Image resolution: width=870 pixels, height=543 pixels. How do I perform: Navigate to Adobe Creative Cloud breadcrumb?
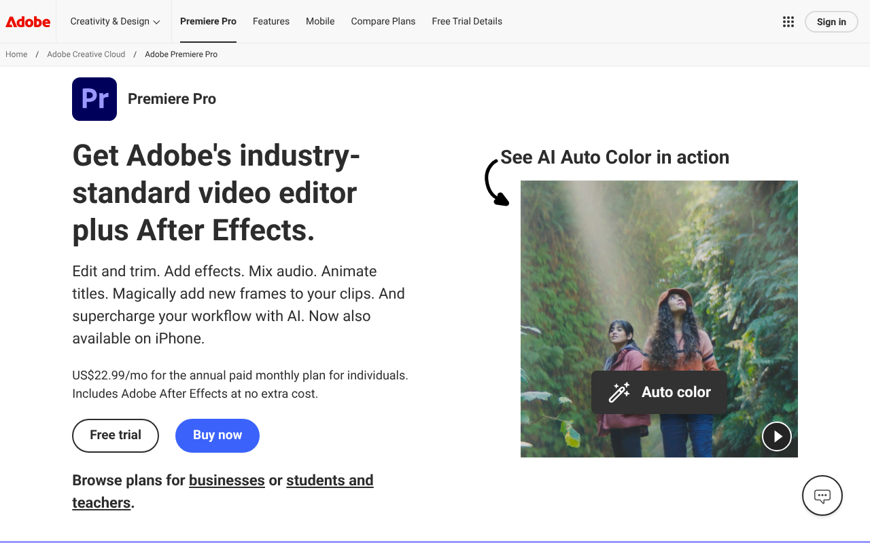tap(86, 54)
